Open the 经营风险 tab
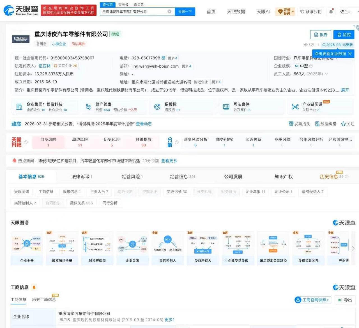359x328 pixels. [x=132, y=177]
